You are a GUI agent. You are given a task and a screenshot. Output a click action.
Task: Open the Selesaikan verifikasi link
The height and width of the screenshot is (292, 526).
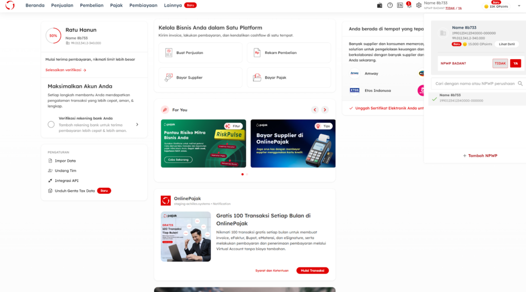tap(66, 70)
